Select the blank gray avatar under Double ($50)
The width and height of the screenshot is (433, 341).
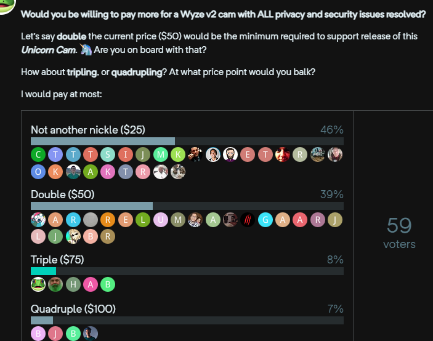pyautogui.click(x=91, y=220)
